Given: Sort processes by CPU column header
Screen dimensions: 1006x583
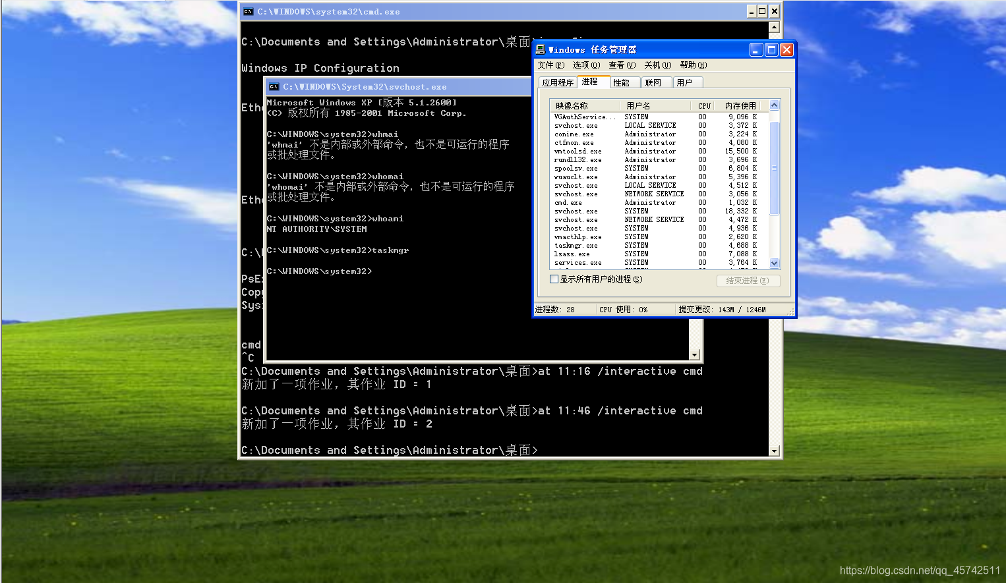Looking at the screenshot, I should 703,105.
